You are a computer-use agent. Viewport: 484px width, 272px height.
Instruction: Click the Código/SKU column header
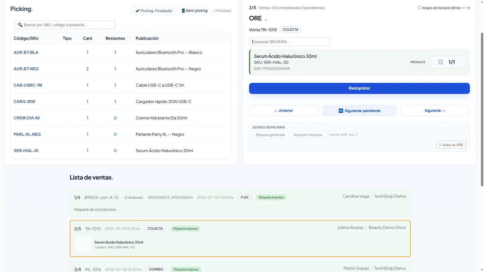pyautogui.click(x=26, y=38)
